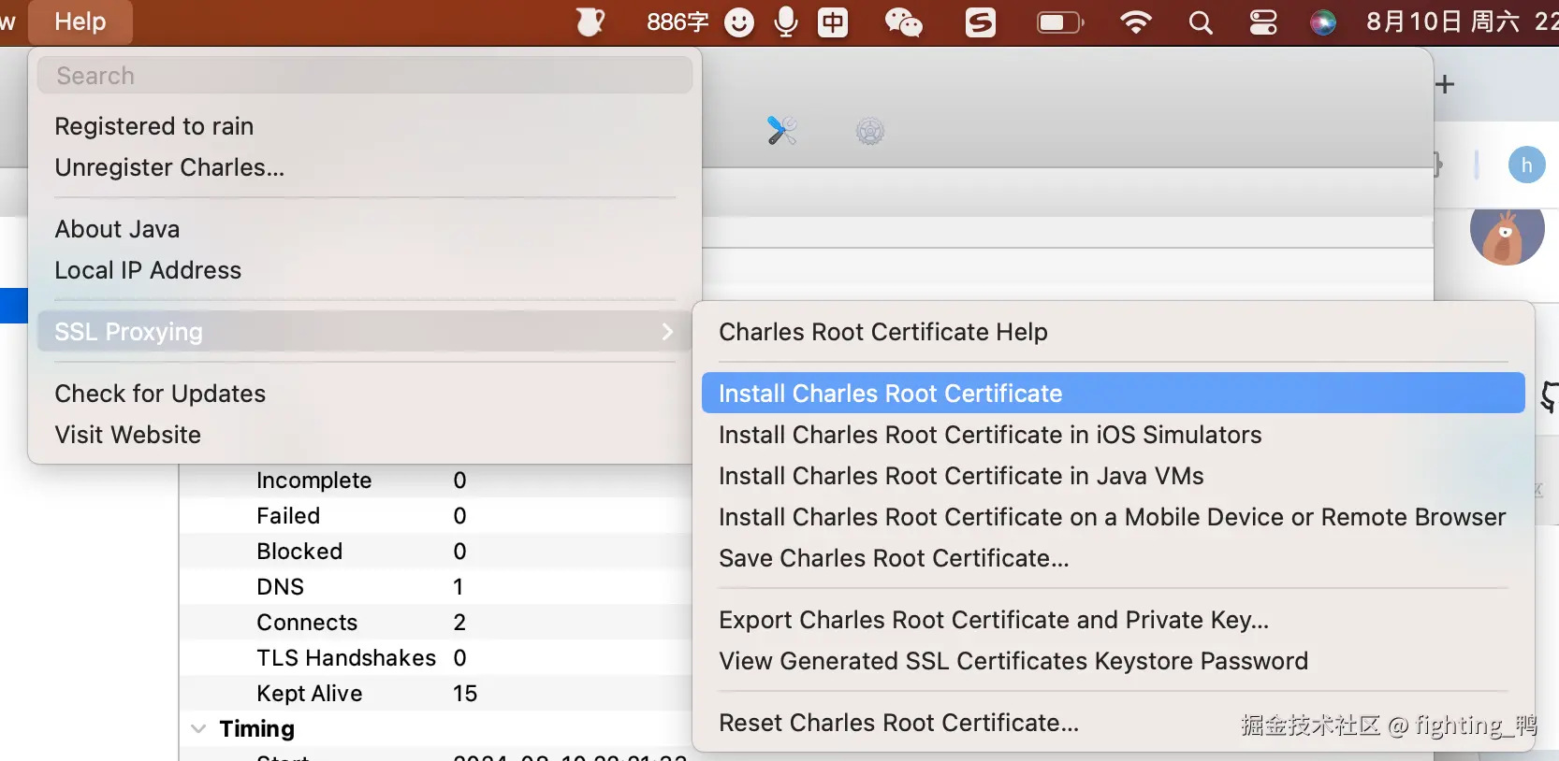Export Charles Root Certificate and Private Key...

(x=1114, y=620)
